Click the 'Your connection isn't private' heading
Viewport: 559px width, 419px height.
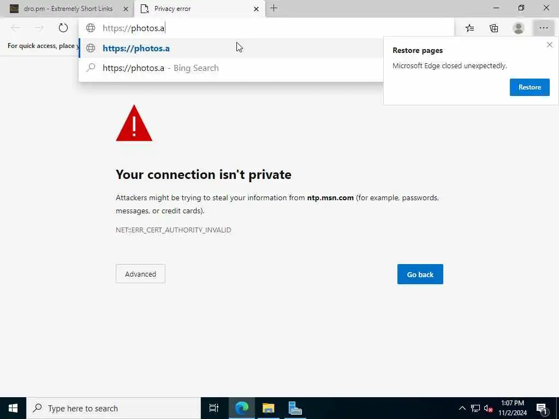tap(203, 175)
